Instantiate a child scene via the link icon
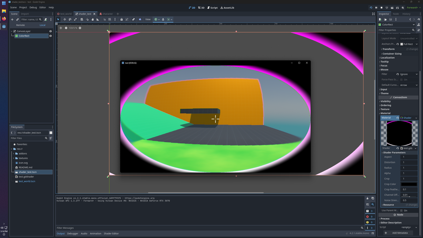The width and height of the screenshot is (423, 238). 18,20
